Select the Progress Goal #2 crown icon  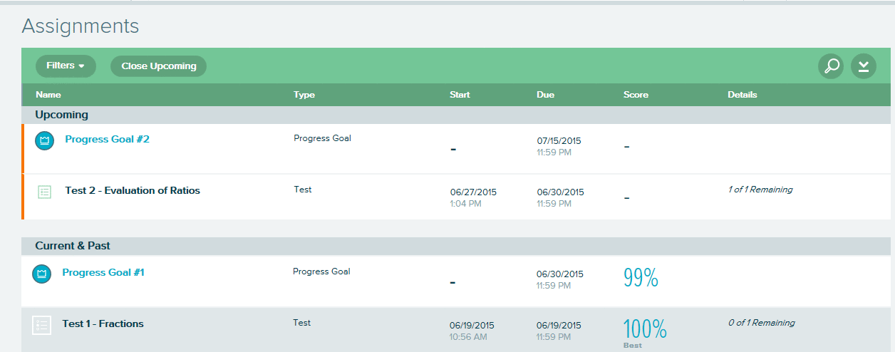point(45,140)
